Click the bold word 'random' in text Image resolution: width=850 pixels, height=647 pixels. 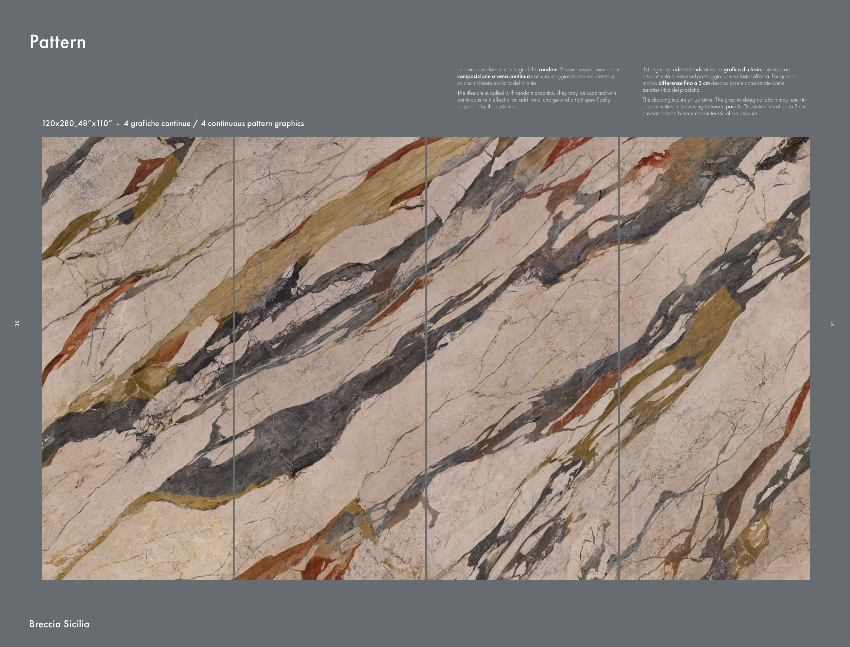(x=548, y=70)
